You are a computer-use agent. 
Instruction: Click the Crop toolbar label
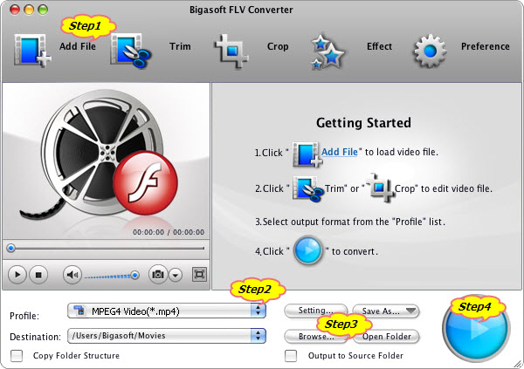click(x=278, y=46)
